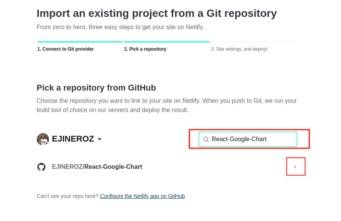
Task: Choose the EJINEROZ/React-Google-Chart repository row
Action: tap(171, 167)
